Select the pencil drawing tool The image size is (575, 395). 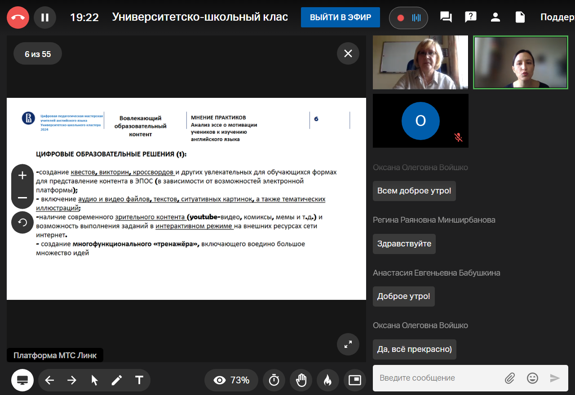coord(117,380)
